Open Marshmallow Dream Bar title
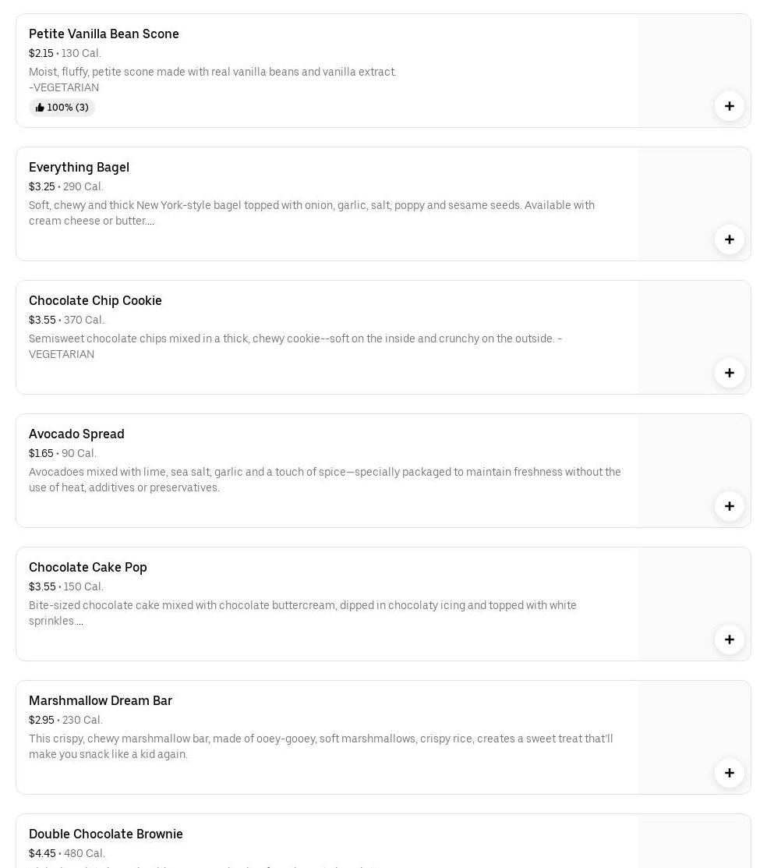 (101, 700)
